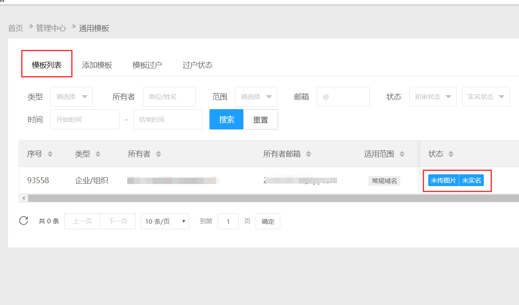The width and height of the screenshot is (519, 305).
Task: Click the 开始时间 input field
Action: pyautogui.click(x=85, y=119)
